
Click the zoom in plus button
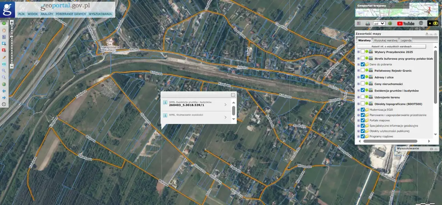pos(12,22)
